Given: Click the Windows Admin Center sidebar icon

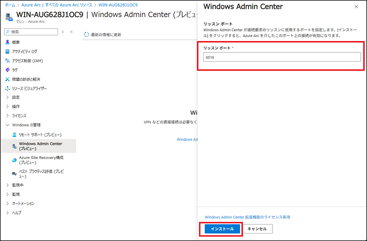Looking at the screenshot, I should pos(14,146).
